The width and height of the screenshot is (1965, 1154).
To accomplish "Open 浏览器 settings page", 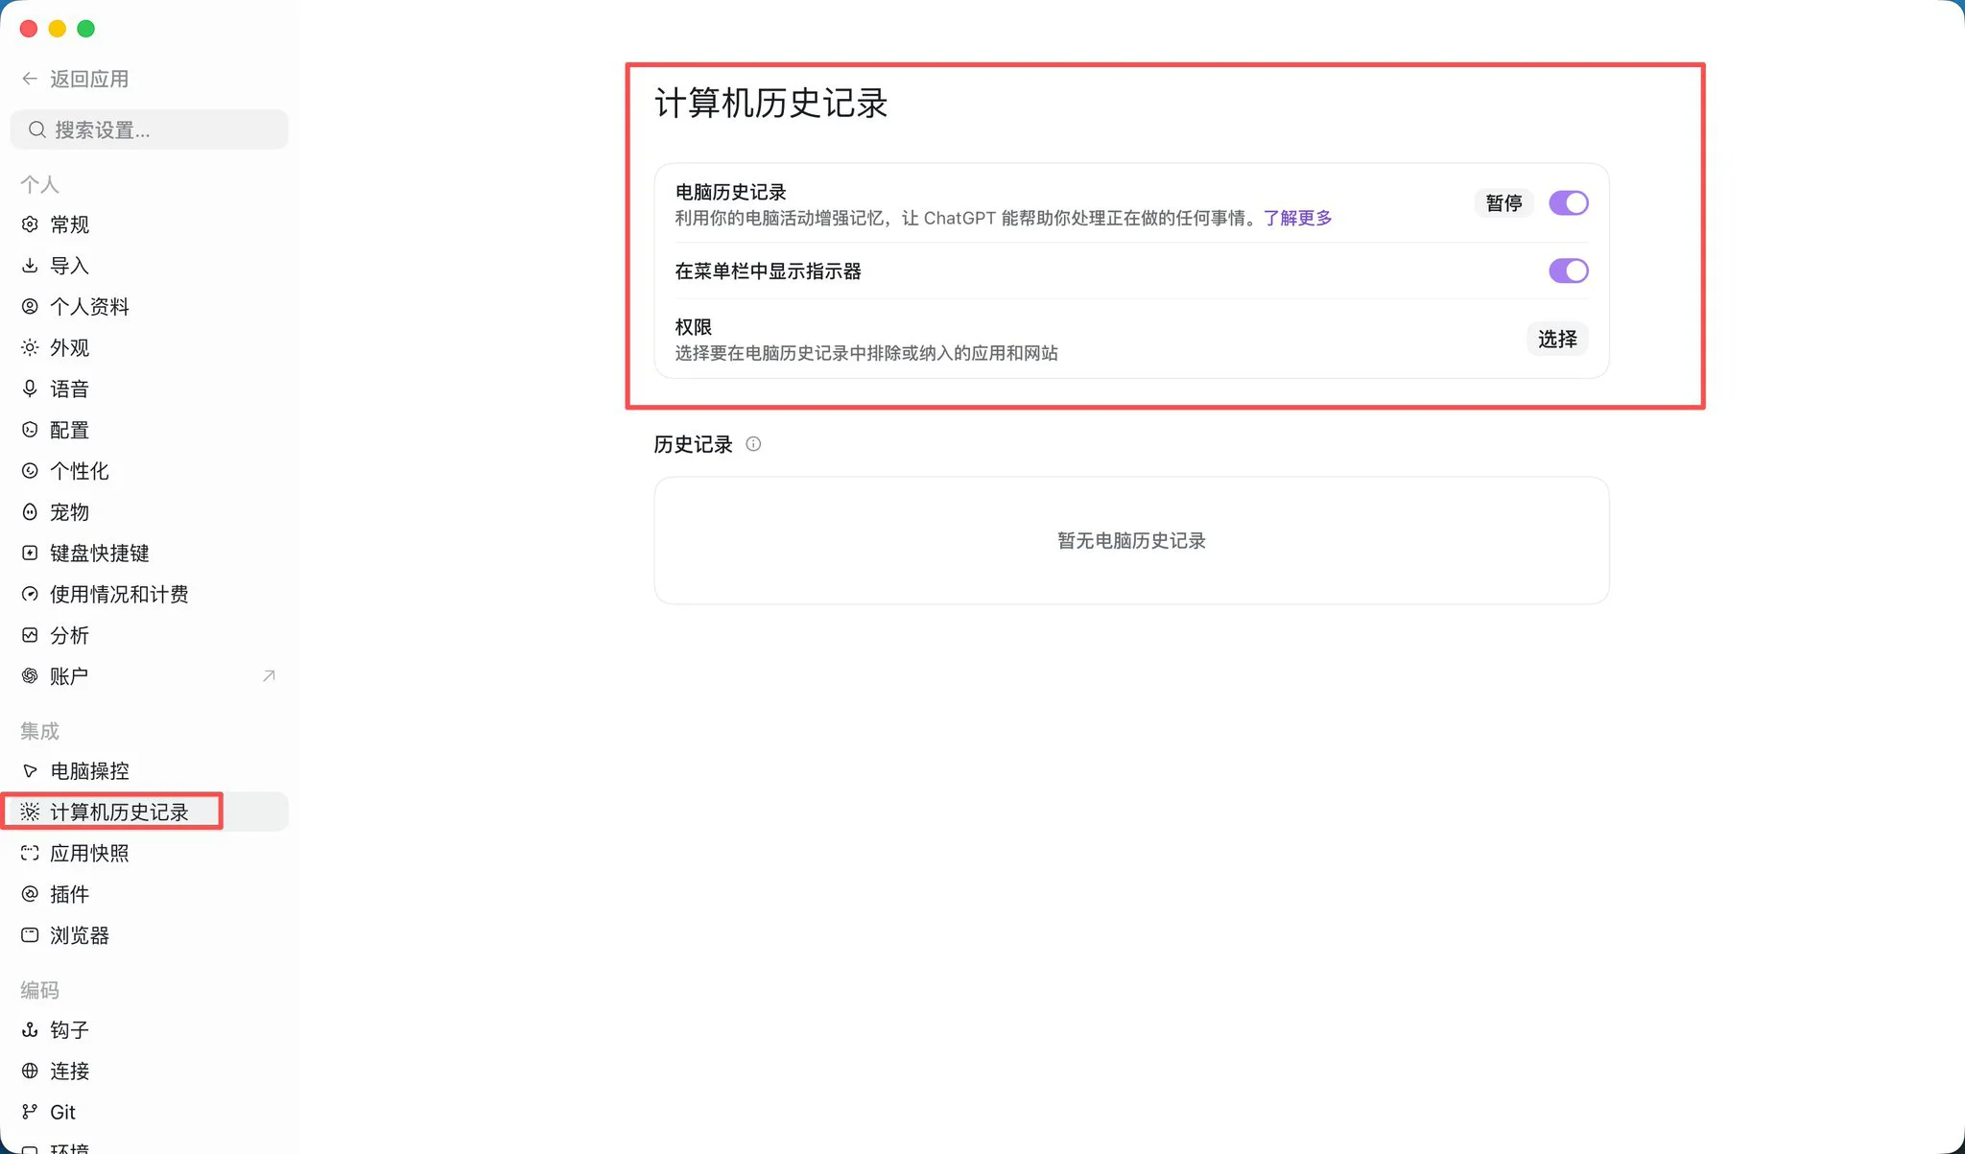I will [x=149, y=935].
